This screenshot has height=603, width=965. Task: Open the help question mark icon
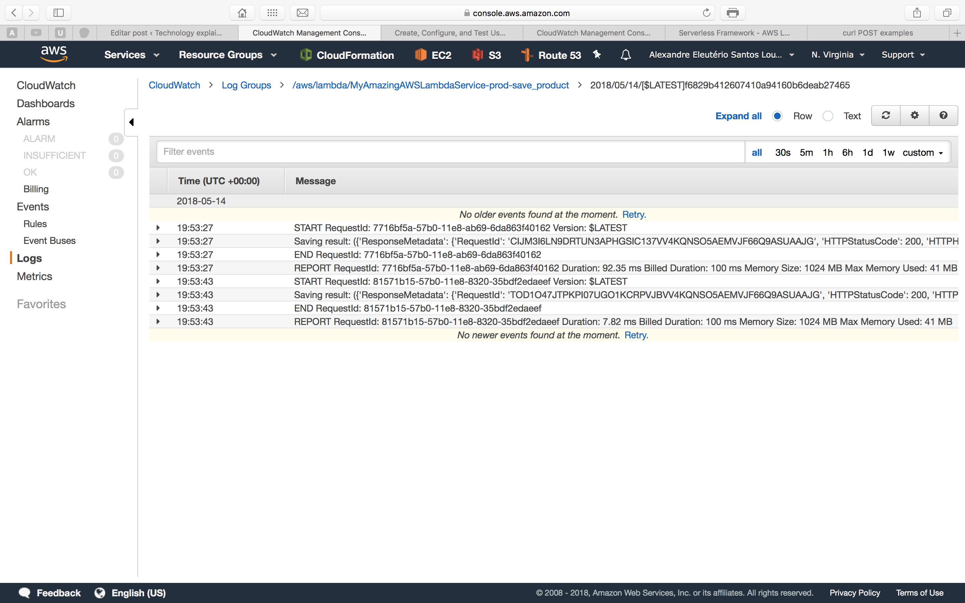pyautogui.click(x=944, y=115)
